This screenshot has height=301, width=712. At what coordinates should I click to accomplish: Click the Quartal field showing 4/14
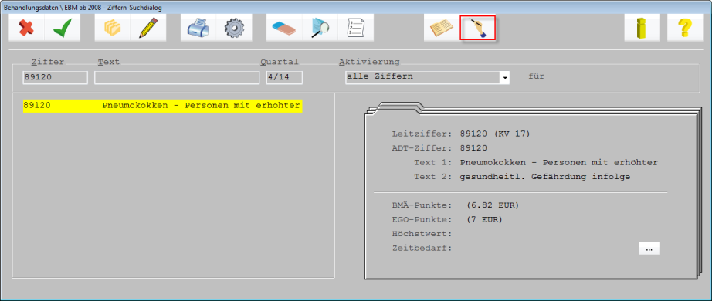pos(284,77)
